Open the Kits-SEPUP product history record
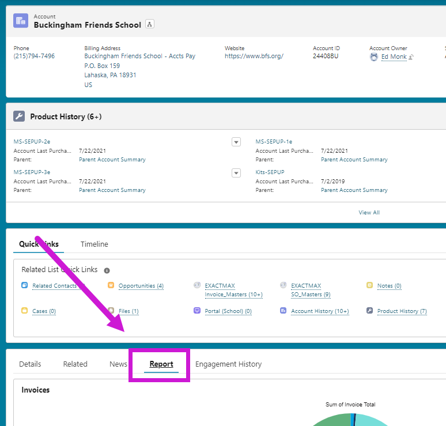This screenshot has height=426, width=446. (x=270, y=172)
